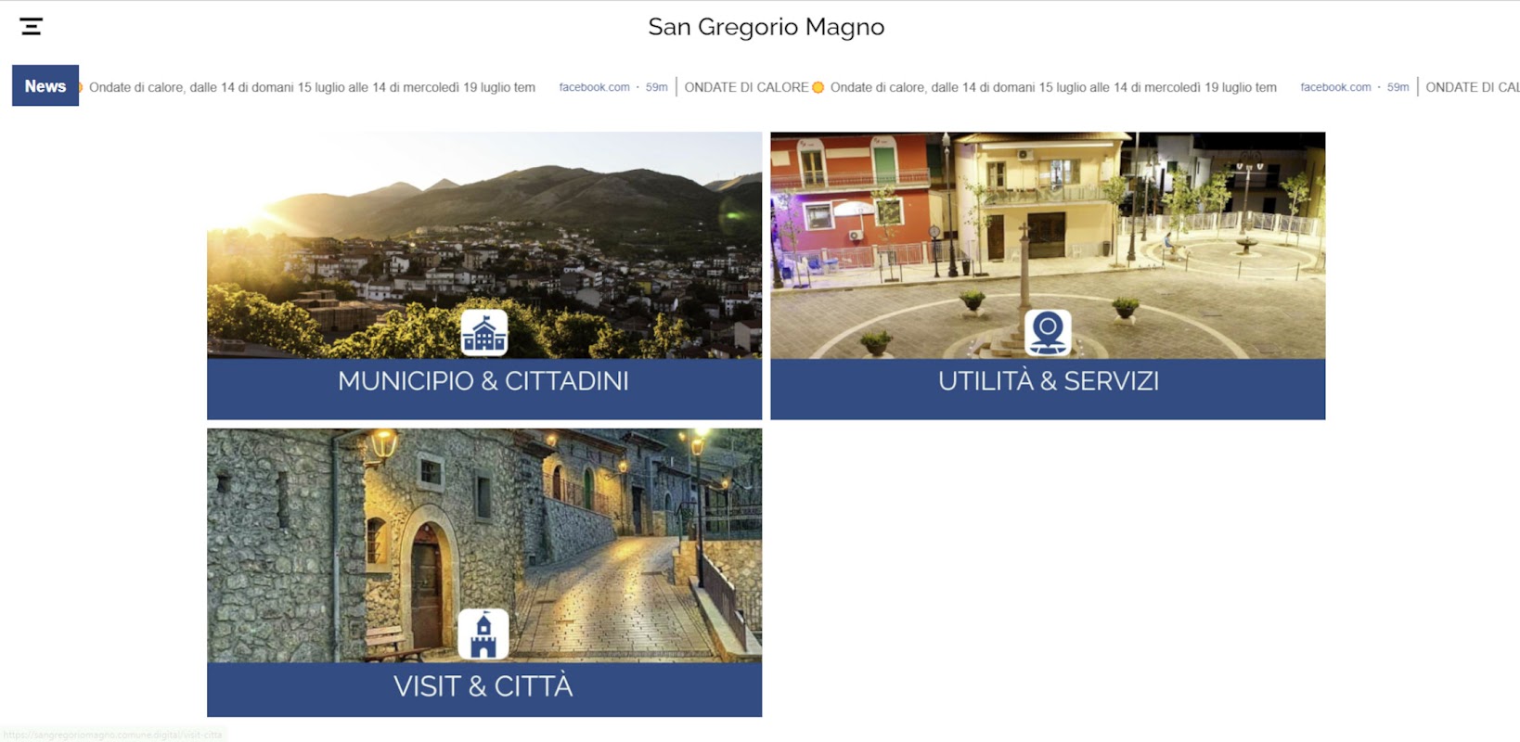The height and width of the screenshot is (742, 1520).
Task: Open the second facebook.com source link
Action: point(1335,87)
